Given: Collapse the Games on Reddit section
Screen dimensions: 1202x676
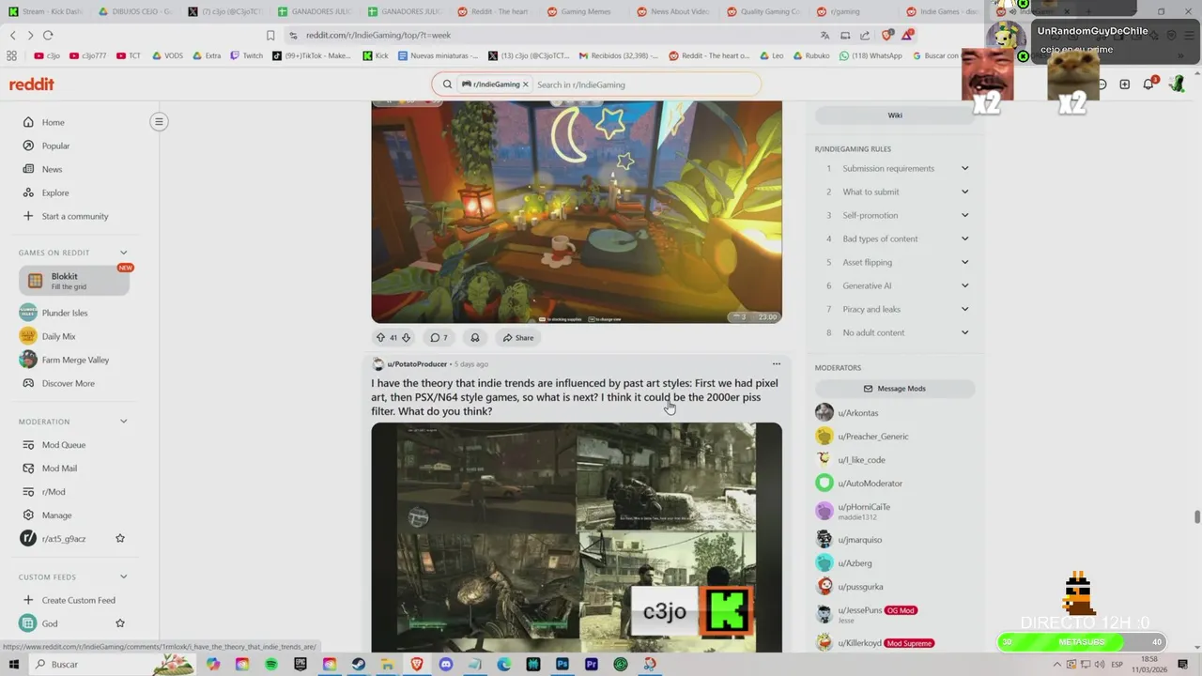Looking at the screenshot, I should click(x=123, y=253).
